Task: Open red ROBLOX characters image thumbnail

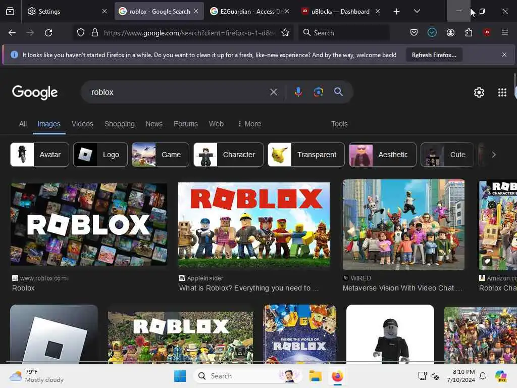Action: click(253, 225)
